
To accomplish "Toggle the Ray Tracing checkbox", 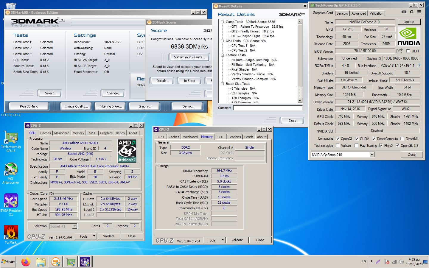I will (x=356, y=145).
